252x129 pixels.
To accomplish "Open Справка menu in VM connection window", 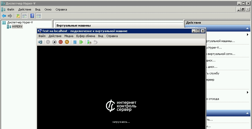I will pyautogui.click(x=112, y=36).
